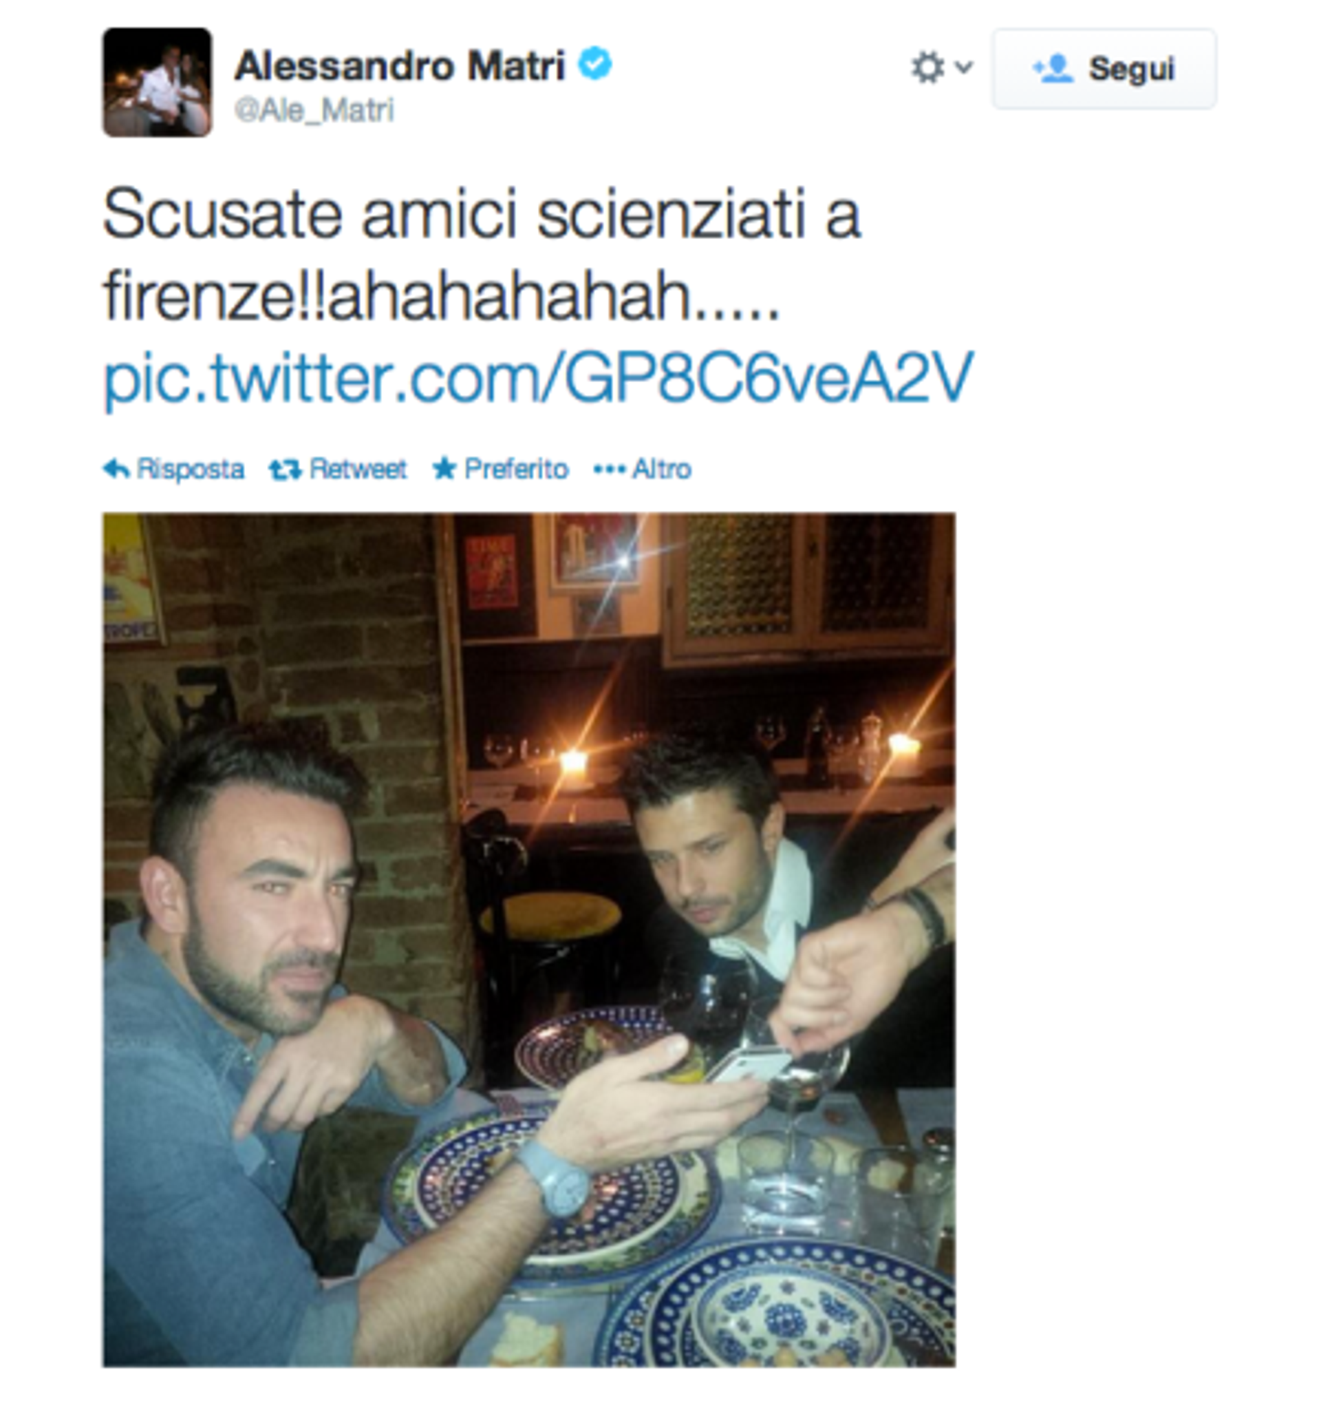The image size is (1321, 1401).
Task: Click the add-person icon in Segui
Action: coord(1053,69)
